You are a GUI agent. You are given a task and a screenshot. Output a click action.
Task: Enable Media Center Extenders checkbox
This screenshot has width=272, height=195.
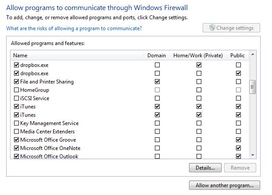17,132
